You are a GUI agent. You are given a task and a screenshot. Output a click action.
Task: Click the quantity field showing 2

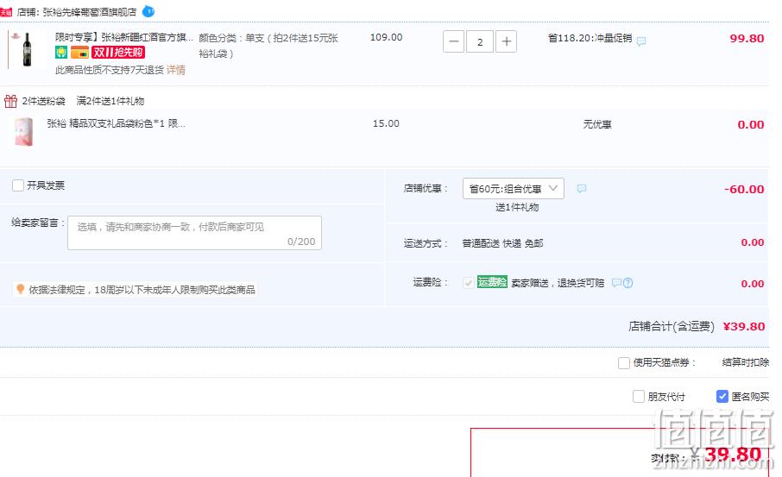click(480, 41)
